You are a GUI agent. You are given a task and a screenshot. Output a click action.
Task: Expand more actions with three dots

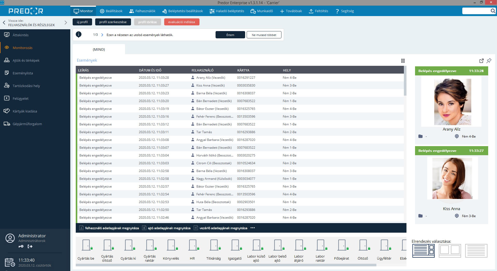point(253,228)
